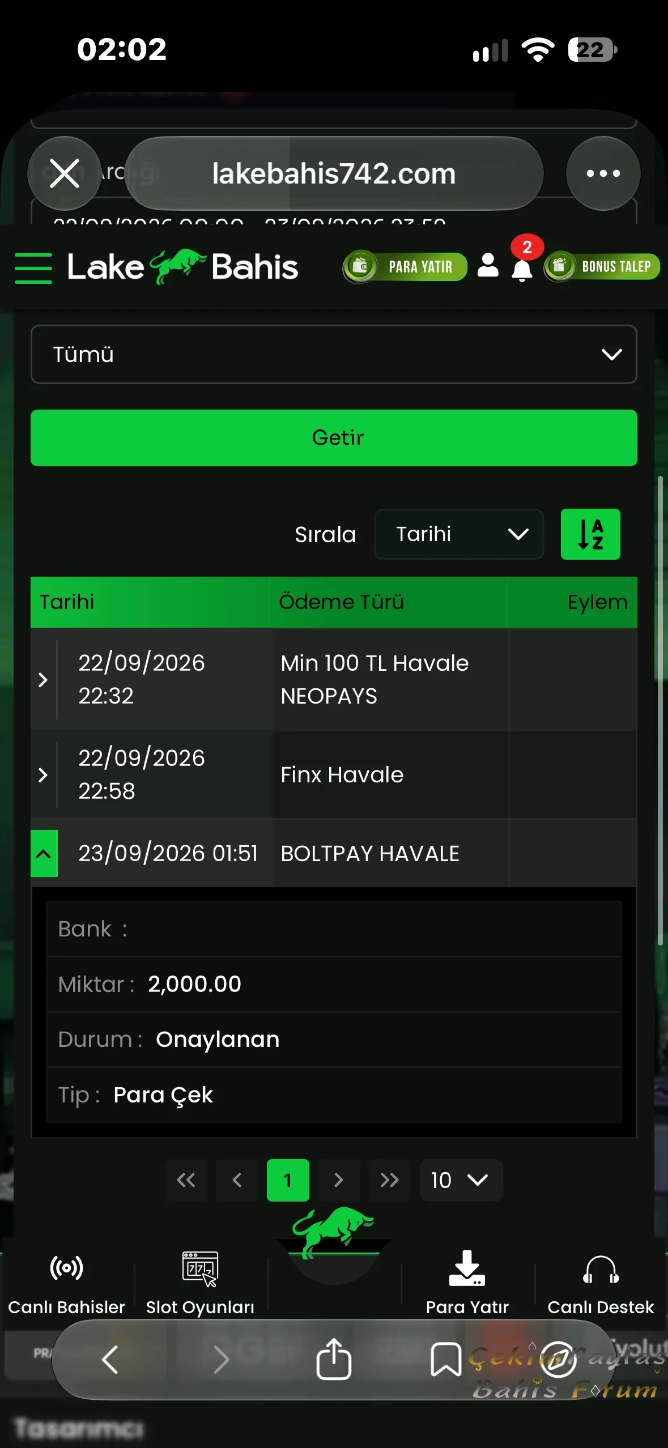Screen dimensions: 668x1448
Task: Tap the 02:02 clock in status bar
Action: (122, 49)
